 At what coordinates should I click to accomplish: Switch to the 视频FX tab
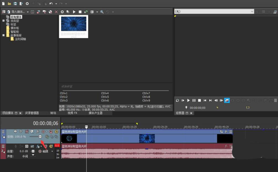[73, 113]
